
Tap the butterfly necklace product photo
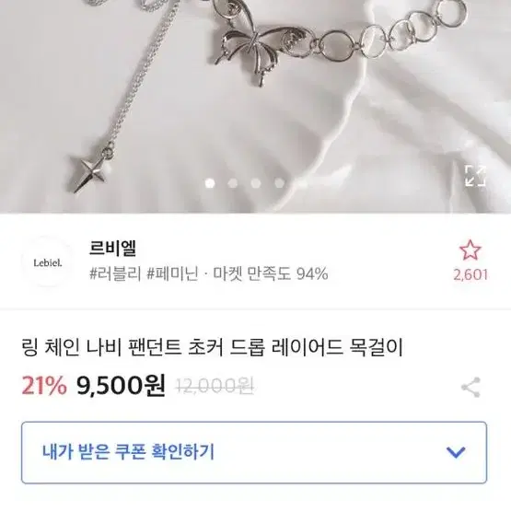pos(256,106)
